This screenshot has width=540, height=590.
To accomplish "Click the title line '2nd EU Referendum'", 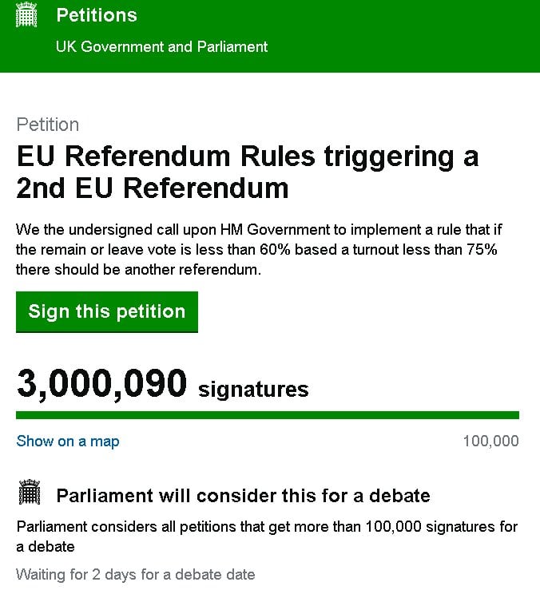I will point(153,188).
